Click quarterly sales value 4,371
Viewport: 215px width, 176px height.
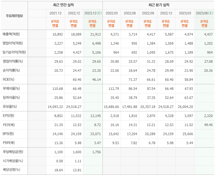click(x=115, y=34)
